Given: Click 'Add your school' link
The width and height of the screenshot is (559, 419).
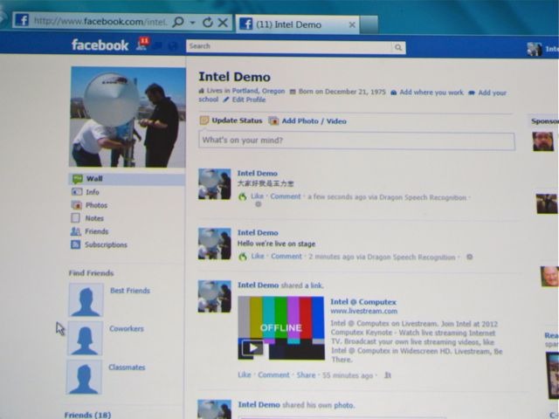Looking at the screenshot, I should (492, 93).
